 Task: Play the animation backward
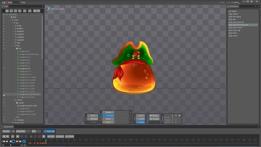coord(10,141)
